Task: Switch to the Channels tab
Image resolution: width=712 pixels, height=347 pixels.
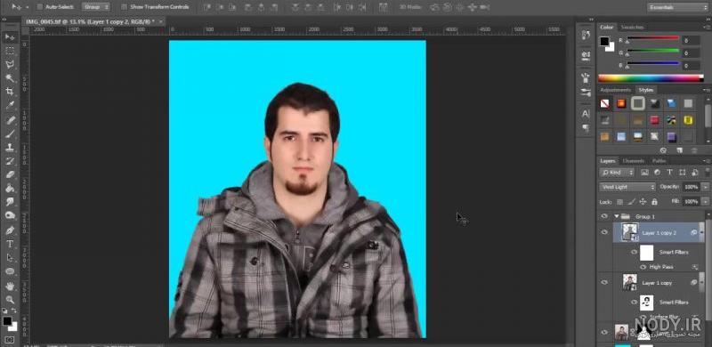Action: (x=633, y=161)
